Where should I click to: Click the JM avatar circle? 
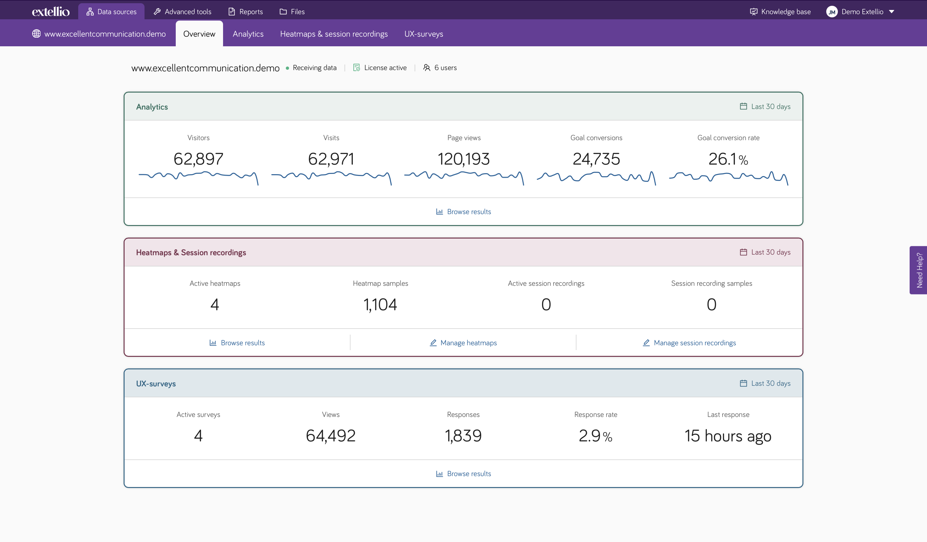coord(832,11)
